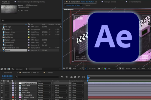Toggle visibility of Promo Bild layer 2

pos(2,86)
